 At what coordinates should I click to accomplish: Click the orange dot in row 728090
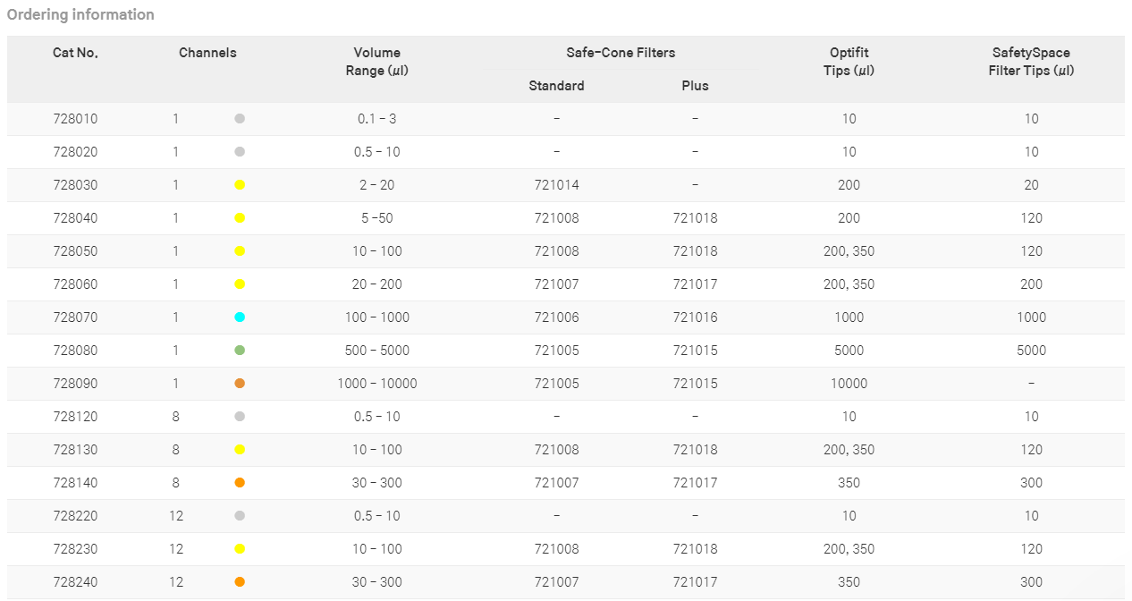click(240, 383)
